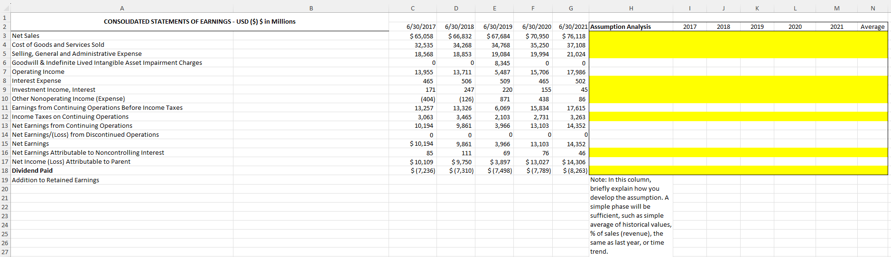891x257 pixels.
Task: Select row 1 header
Action: [5, 18]
